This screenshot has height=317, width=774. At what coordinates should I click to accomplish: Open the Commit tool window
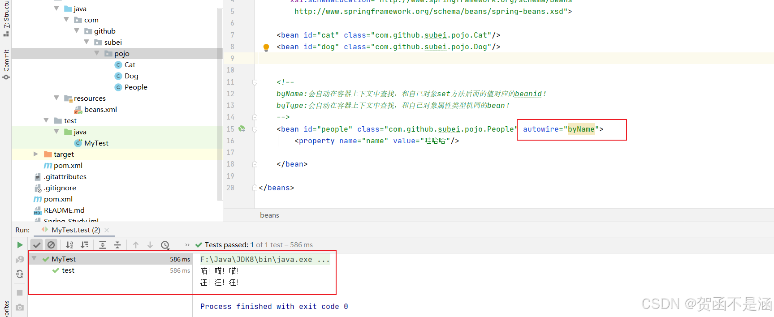[6, 64]
